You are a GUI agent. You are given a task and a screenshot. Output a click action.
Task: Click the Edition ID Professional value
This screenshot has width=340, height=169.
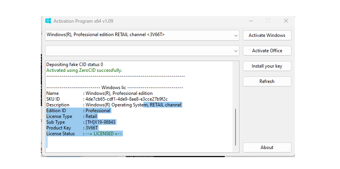tap(98, 111)
